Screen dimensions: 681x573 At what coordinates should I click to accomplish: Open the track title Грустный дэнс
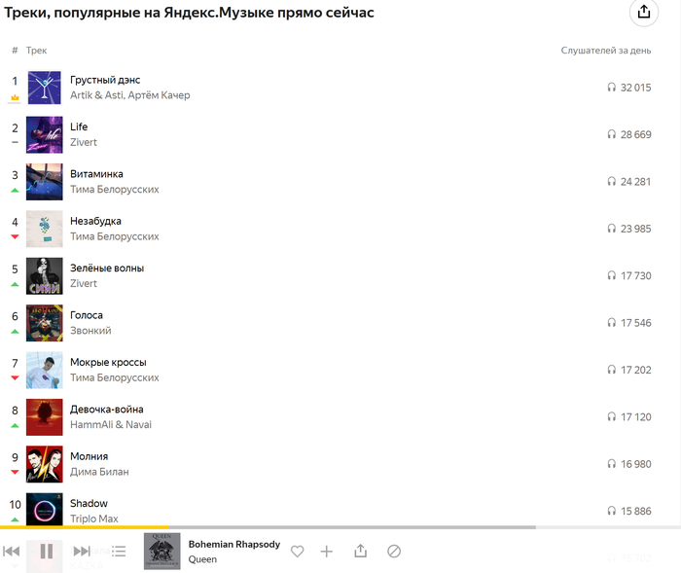click(105, 81)
